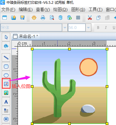Select the ellipse drawing tool

pos(6,75)
